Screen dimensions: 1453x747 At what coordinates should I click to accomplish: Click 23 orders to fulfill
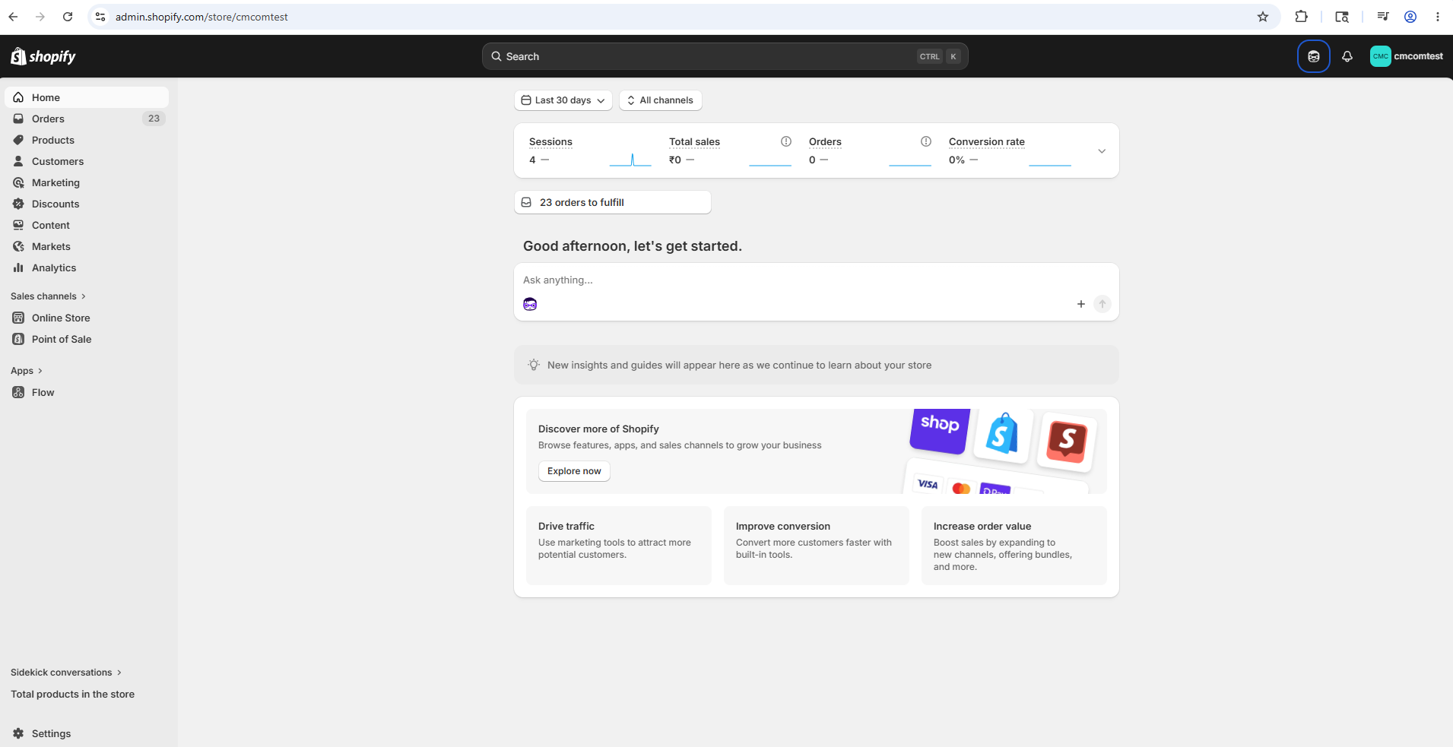click(613, 202)
